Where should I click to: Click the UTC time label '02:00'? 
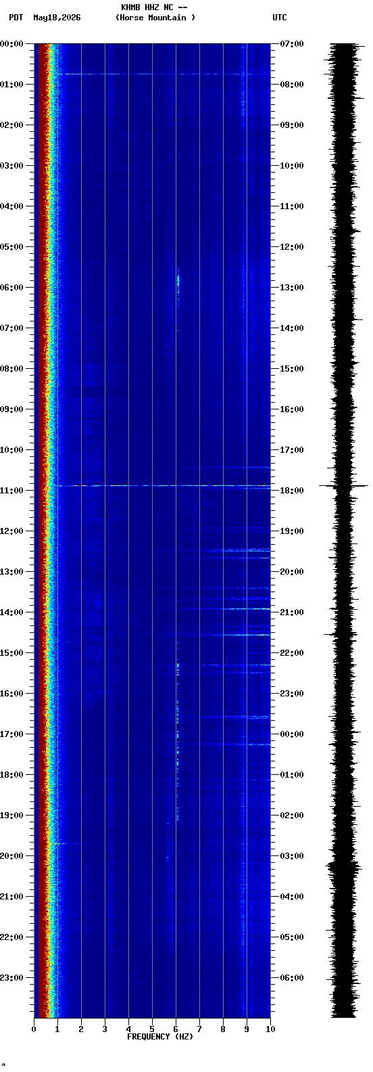click(292, 816)
